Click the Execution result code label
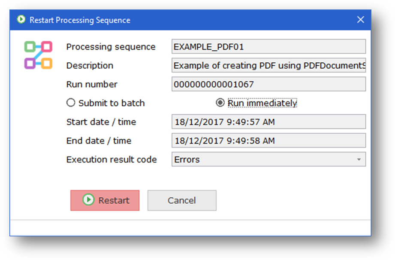This screenshot has height=260, width=395. coord(112,159)
